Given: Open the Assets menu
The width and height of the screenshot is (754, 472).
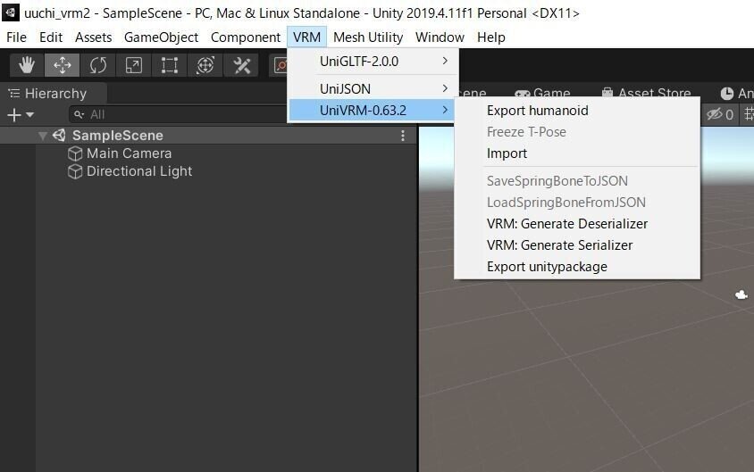Looking at the screenshot, I should coord(93,37).
